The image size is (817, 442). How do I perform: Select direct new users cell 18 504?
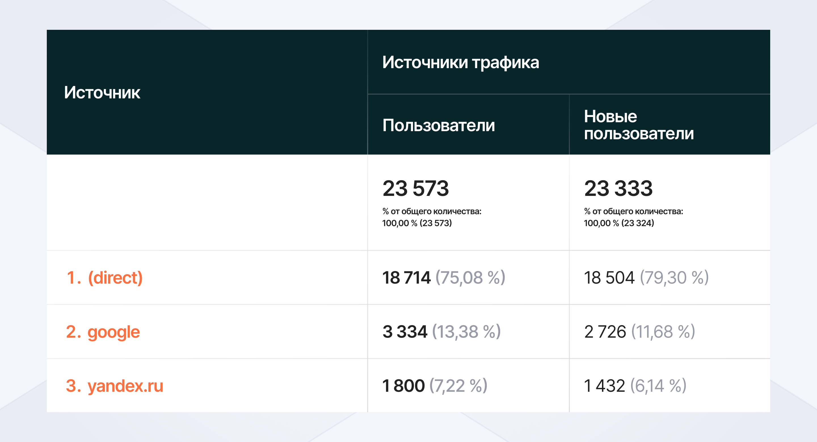click(609, 278)
